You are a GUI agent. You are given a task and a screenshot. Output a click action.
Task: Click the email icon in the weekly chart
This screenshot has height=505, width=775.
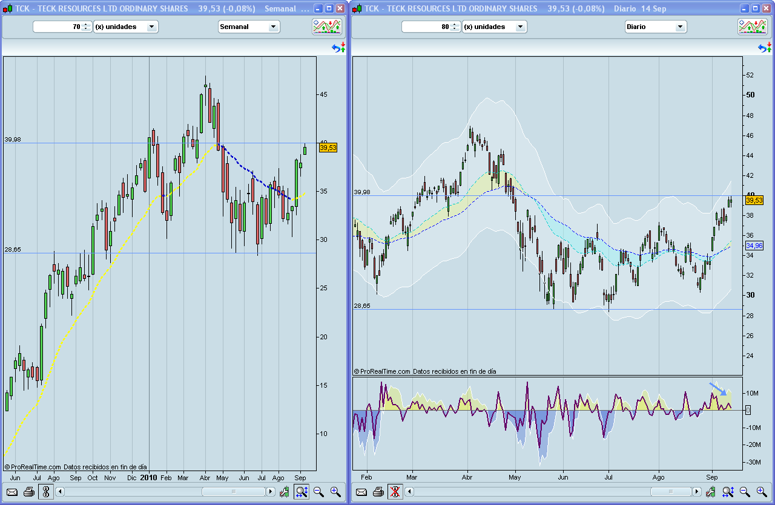(12, 492)
